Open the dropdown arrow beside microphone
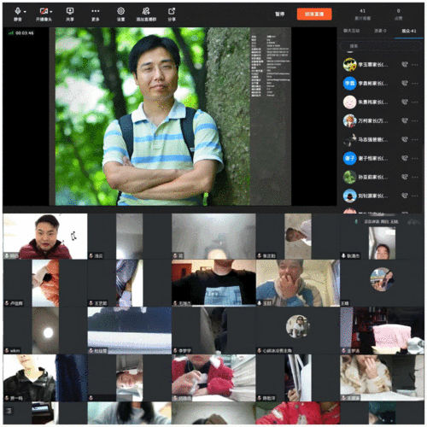 click(x=25, y=12)
